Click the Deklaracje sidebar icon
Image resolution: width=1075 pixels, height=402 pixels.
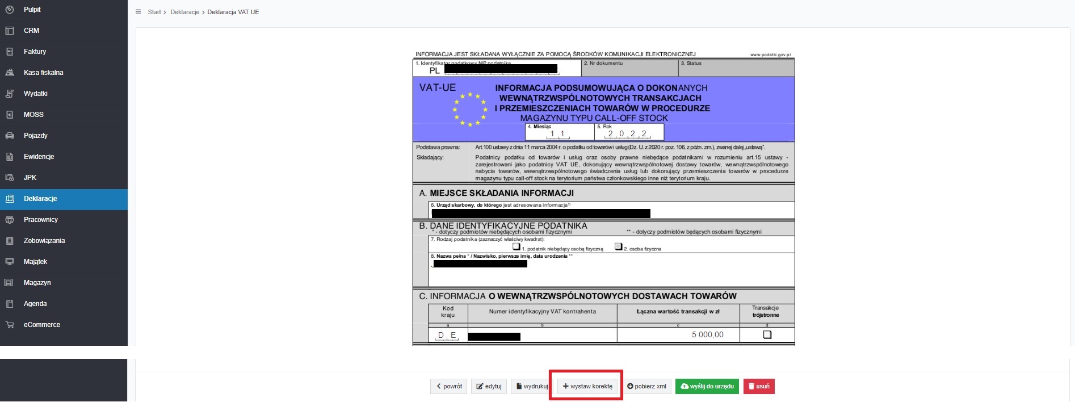click(10, 199)
